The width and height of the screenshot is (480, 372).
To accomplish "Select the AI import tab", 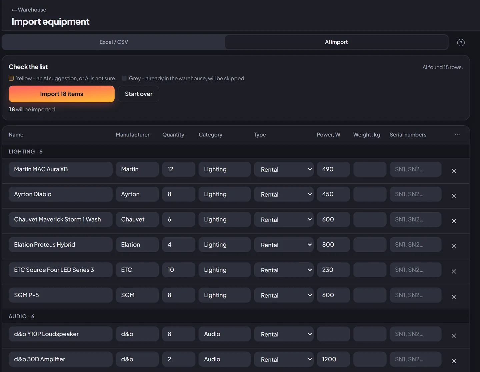I will pos(336,42).
